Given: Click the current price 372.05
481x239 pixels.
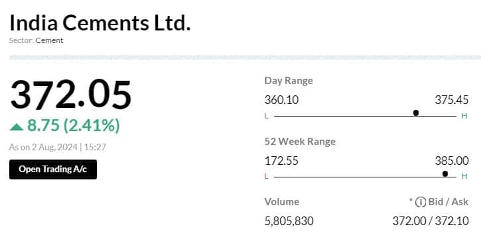Looking at the screenshot, I should (71, 94).
